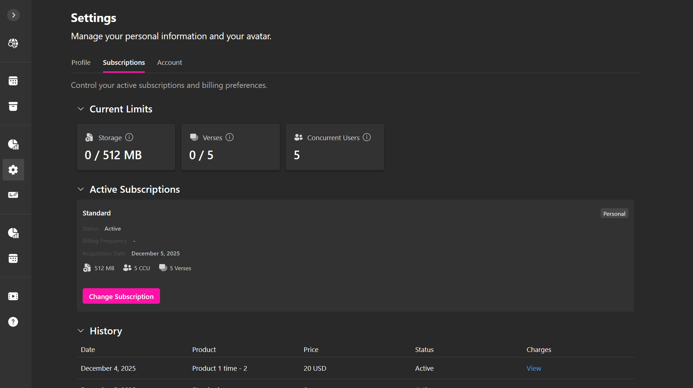The image size is (693, 388).
Task: View charges for Product 1 time - 2
Action: click(x=534, y=368)
